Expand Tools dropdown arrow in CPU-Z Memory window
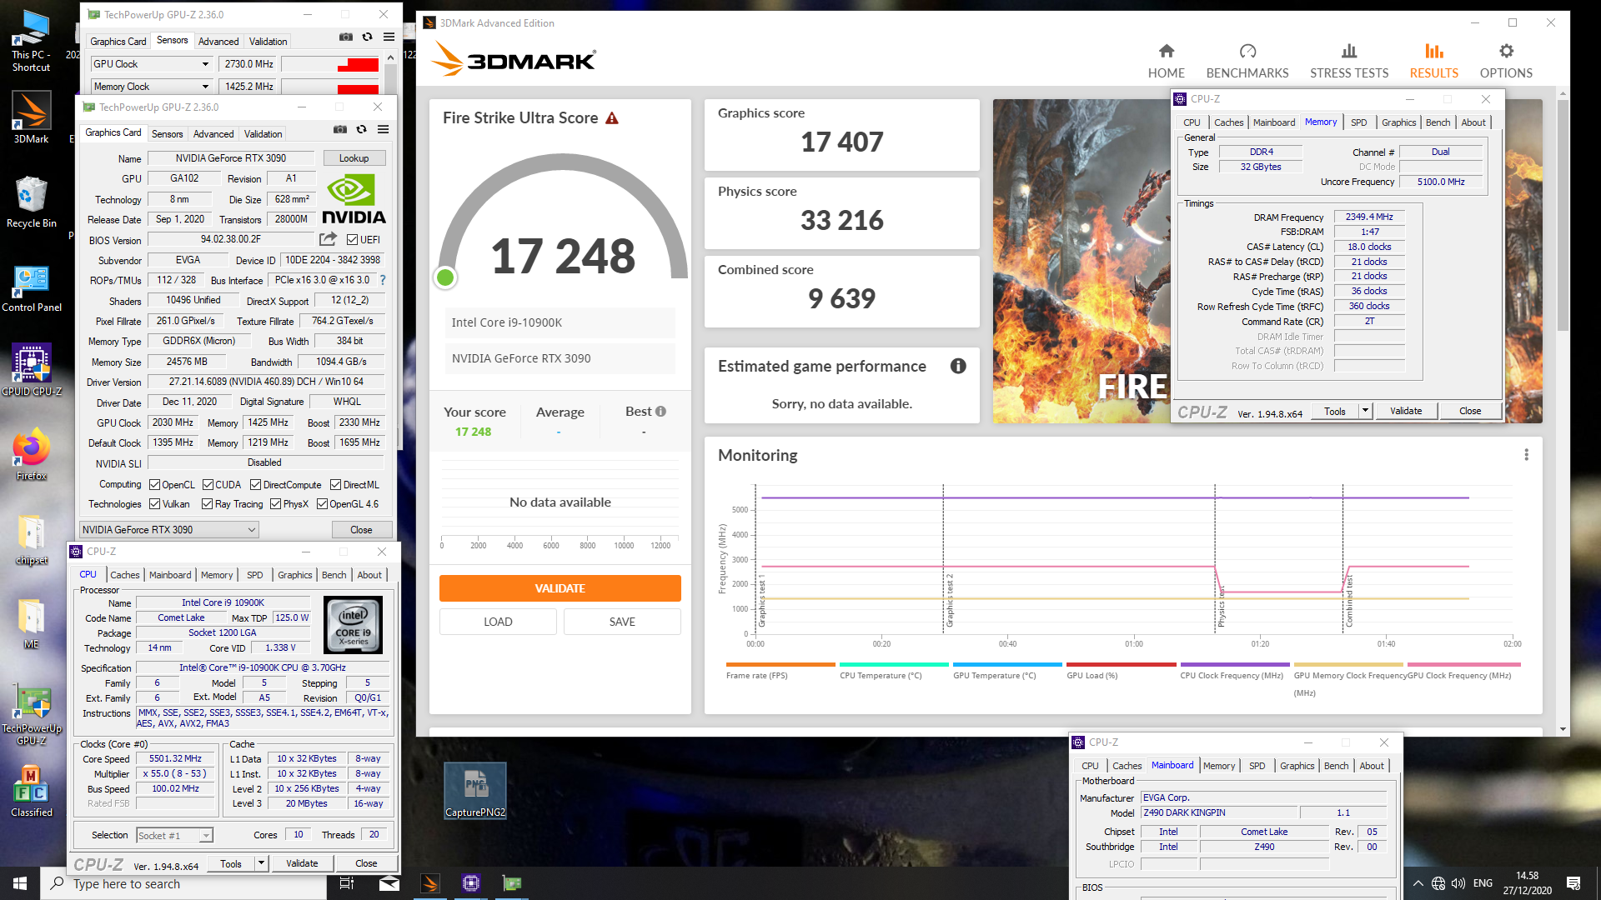This screenshot has width=1601, height=900. [x=1365, y=411]
